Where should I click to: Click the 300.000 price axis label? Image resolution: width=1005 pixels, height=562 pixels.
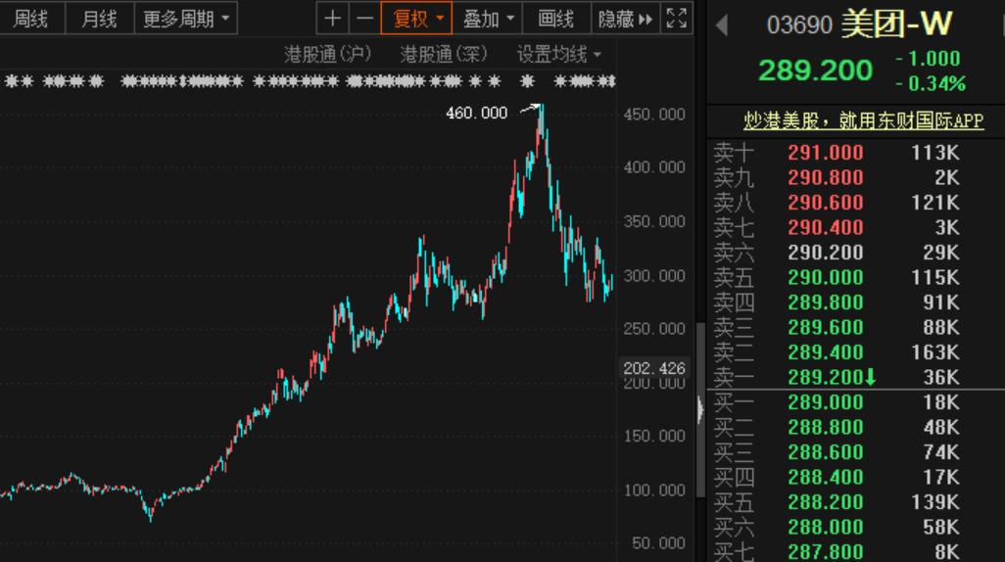coord(653,275)
